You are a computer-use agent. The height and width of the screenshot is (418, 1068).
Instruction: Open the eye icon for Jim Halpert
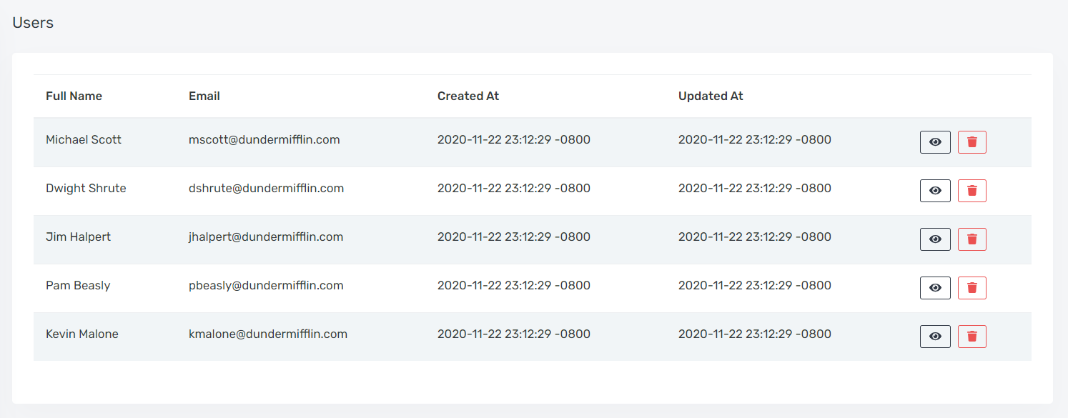[x=935, y=239]
